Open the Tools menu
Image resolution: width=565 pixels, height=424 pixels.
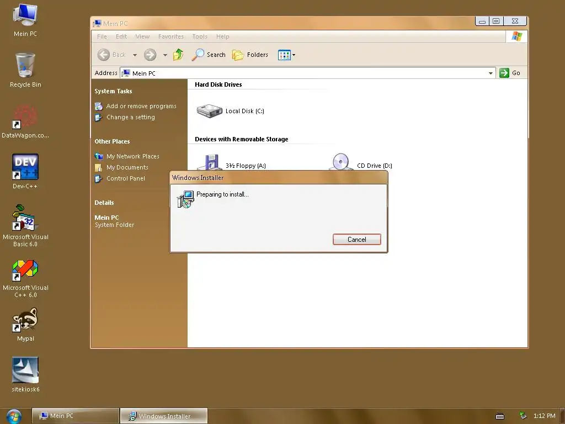pos(200,36)
